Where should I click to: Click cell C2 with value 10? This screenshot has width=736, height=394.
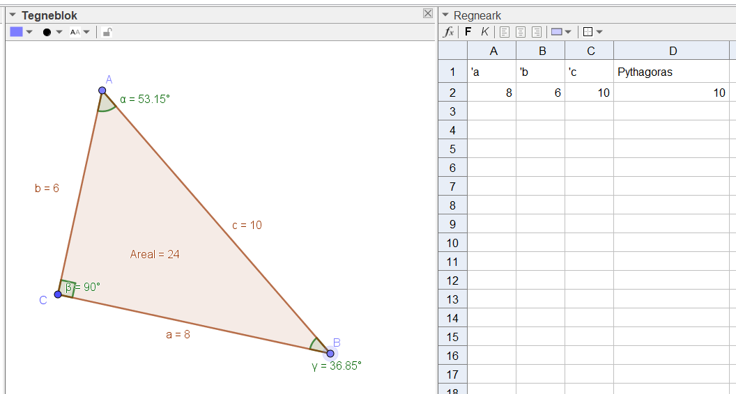point(590,93)
